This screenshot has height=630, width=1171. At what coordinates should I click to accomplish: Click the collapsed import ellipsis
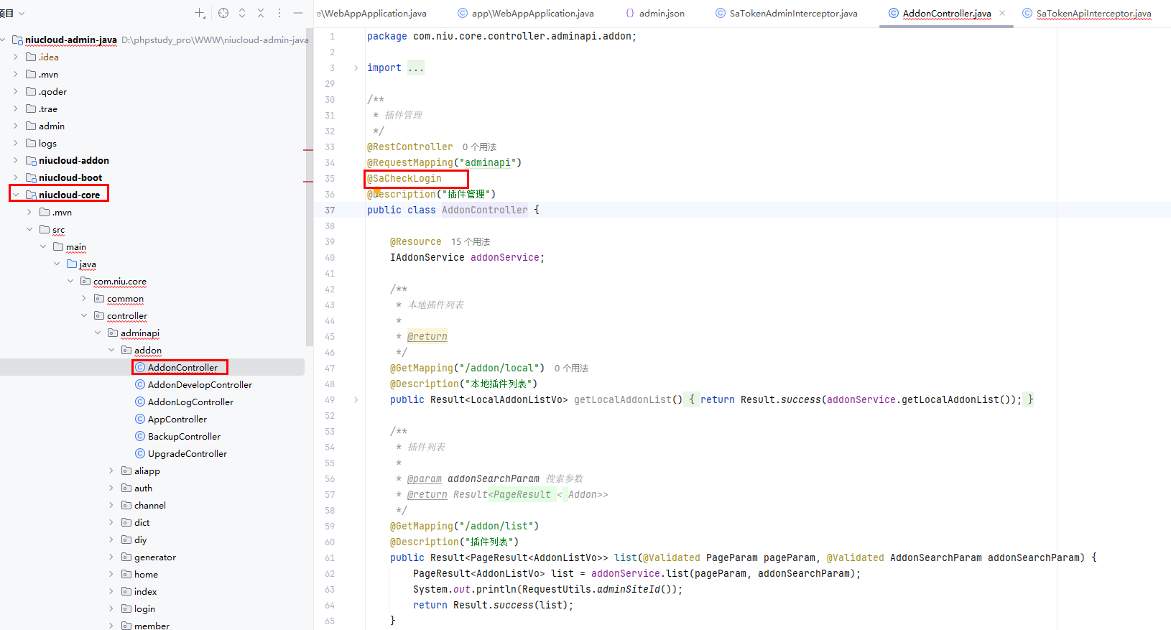tap(416, 68)
